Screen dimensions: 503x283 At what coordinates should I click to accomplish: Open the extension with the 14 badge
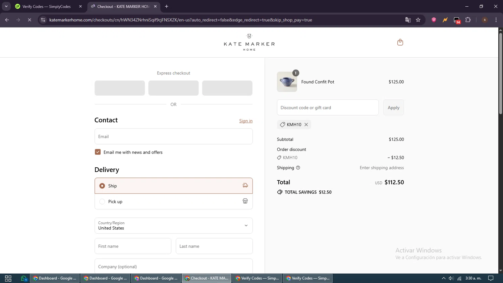point(457,20)
